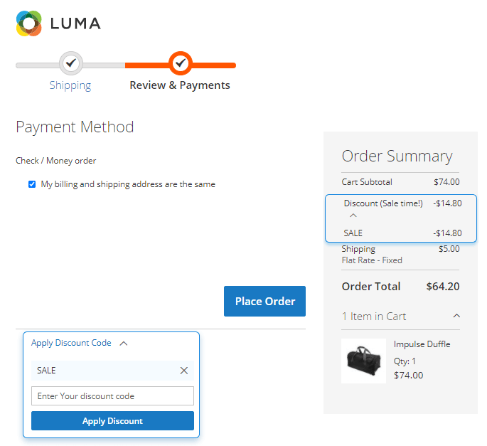Click the Apply Discount button

[x=112, y=421]
